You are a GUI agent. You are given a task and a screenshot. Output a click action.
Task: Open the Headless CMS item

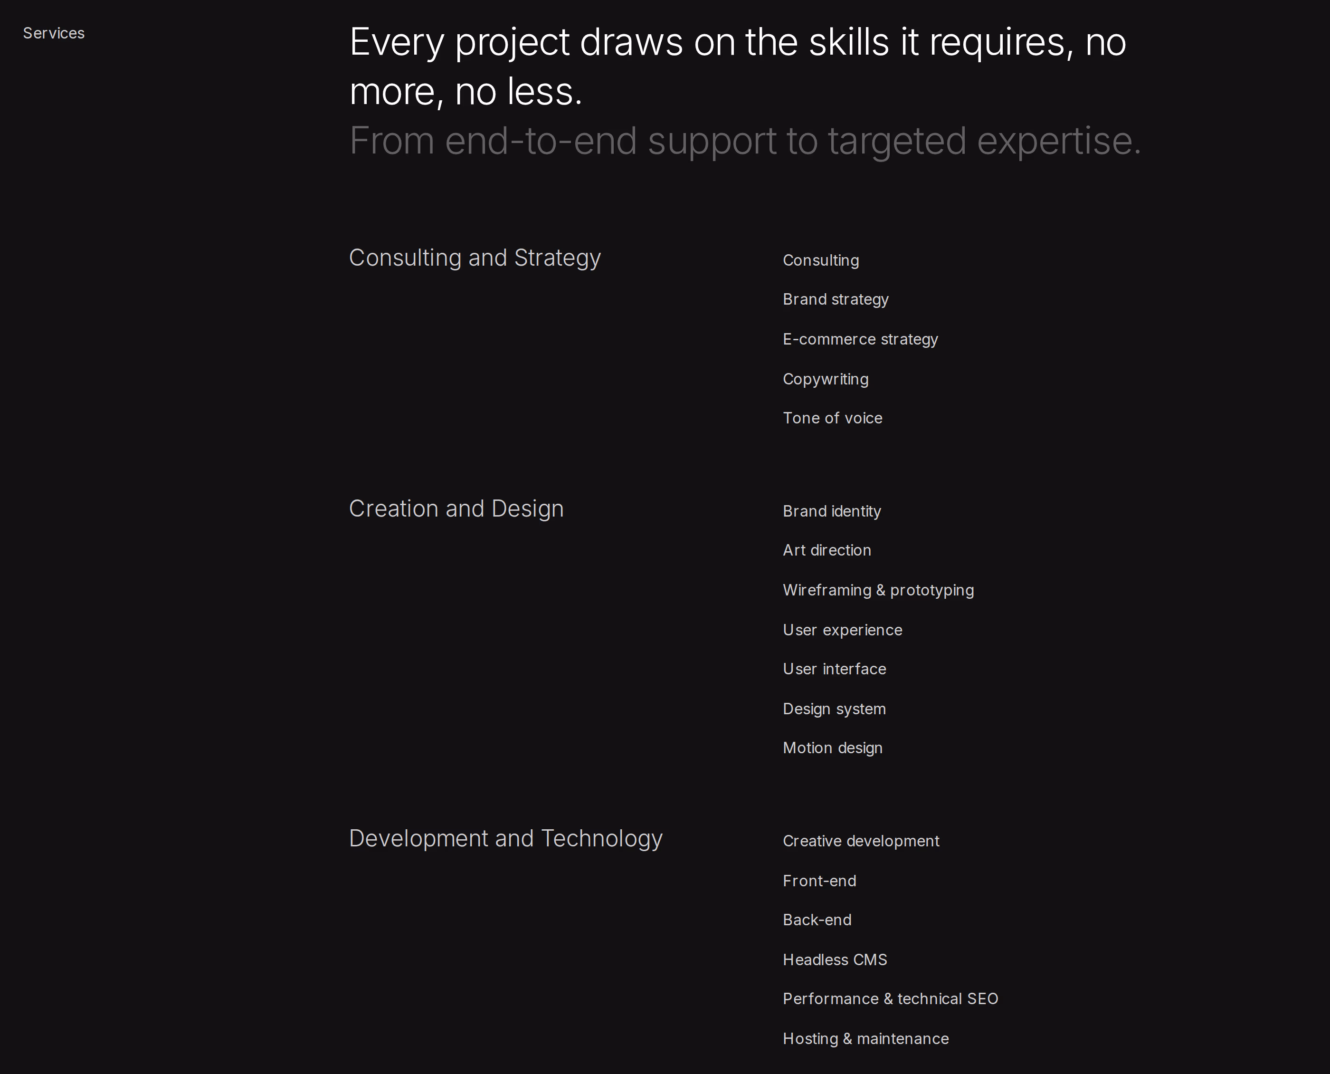[x=835, y=960]
